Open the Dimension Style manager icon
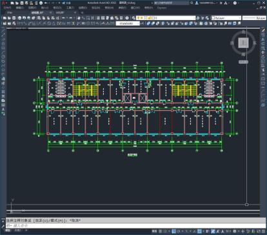Image resolution: width=267 pixels, height=235 pixels. click(x=143, y=23)
